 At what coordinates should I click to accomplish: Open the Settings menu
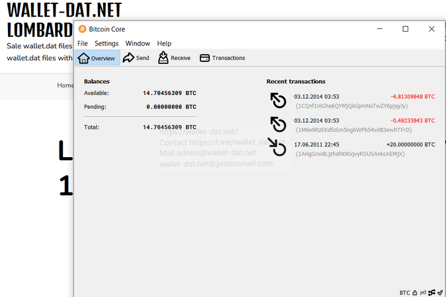click(x=107, y=44)
